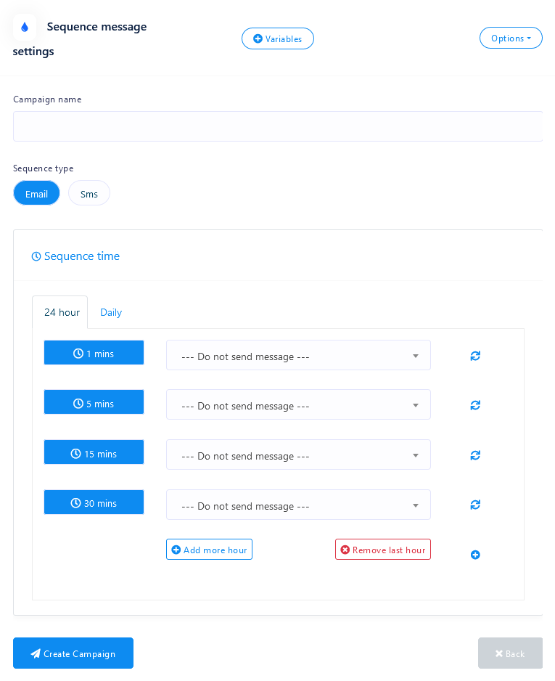Focus the Campaign name input field

pyautogui.click(x=278, y=126)
